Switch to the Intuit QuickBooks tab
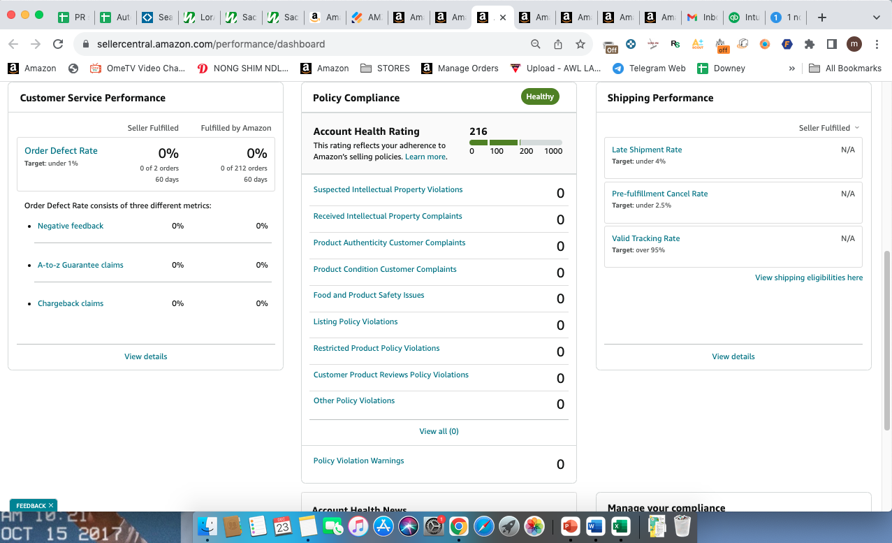The width and height of the screenshot is (892, 543). (x=743, y=17)
